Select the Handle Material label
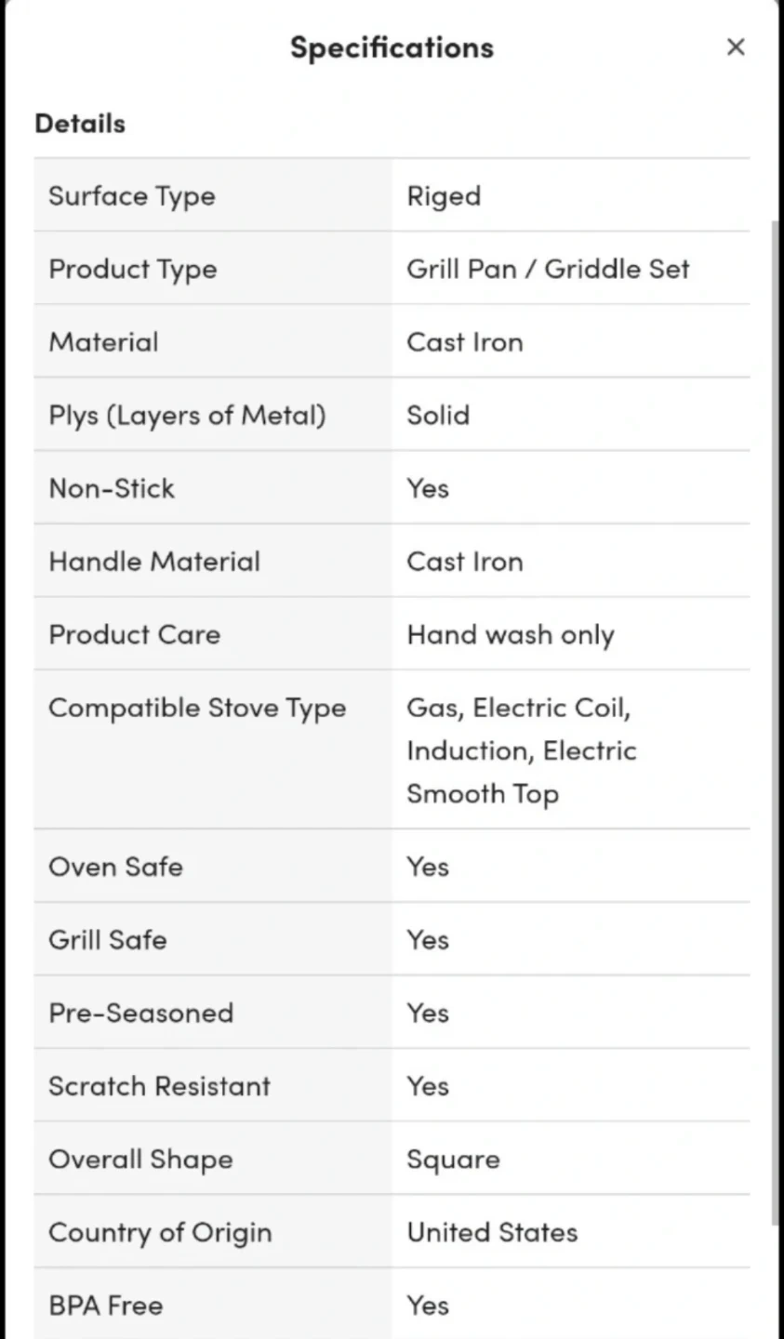The height and width of the screenshot is (1339, 784). (154, 562)
